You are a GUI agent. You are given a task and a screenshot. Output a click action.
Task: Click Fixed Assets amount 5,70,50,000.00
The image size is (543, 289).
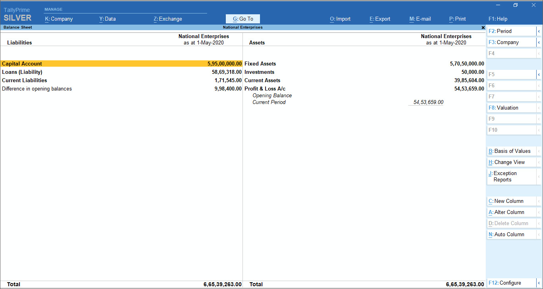pos(467,64)
